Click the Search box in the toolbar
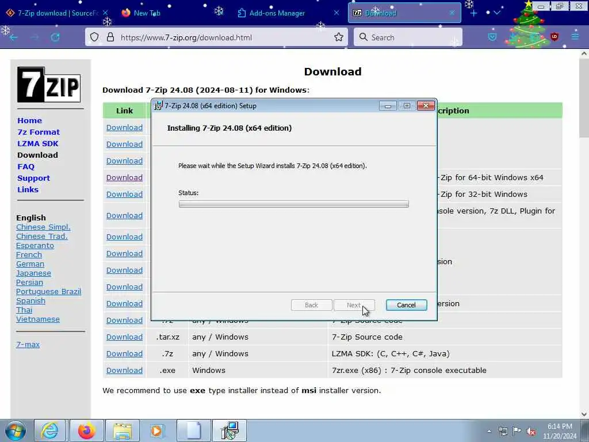This screenshot has height=442, width=589. click(408, 37)
